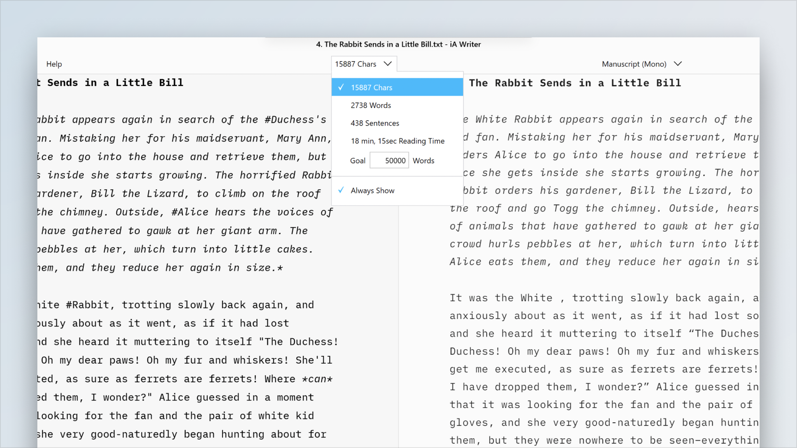Enable checkmark on 15887 Chars option
The height and width of the screenshot is (448, 797).
point(341,87)
